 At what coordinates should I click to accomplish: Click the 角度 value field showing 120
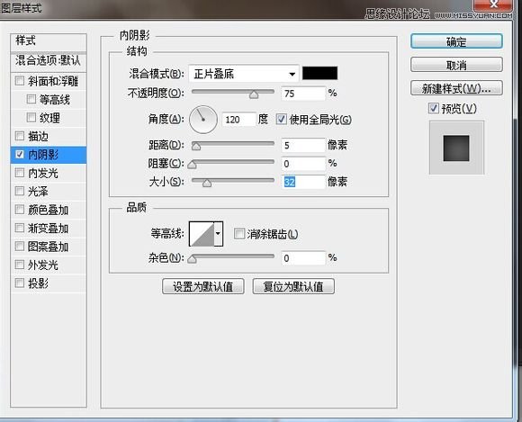(239, 120)
